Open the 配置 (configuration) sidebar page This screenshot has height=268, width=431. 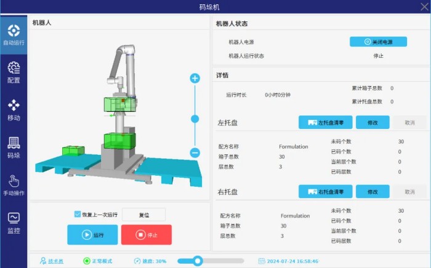tap(14, 72)
